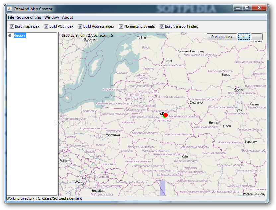Screen dimensions: 276x210
Task: Open the About menu
Action: [x=67, y=17]
